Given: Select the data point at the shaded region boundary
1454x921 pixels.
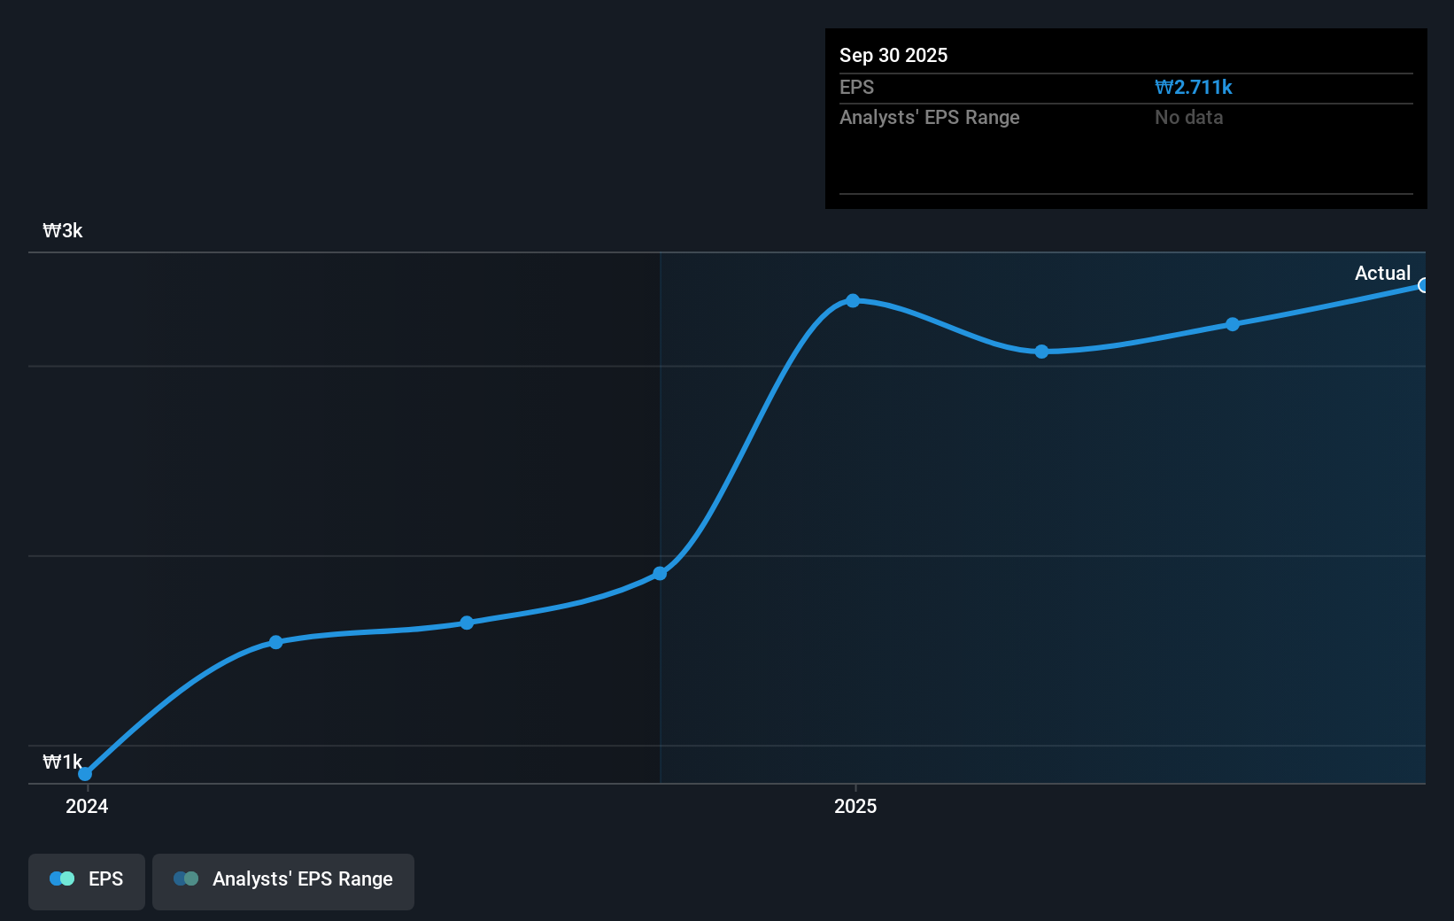Looking at the screenshot, I should tap(660, 574).
